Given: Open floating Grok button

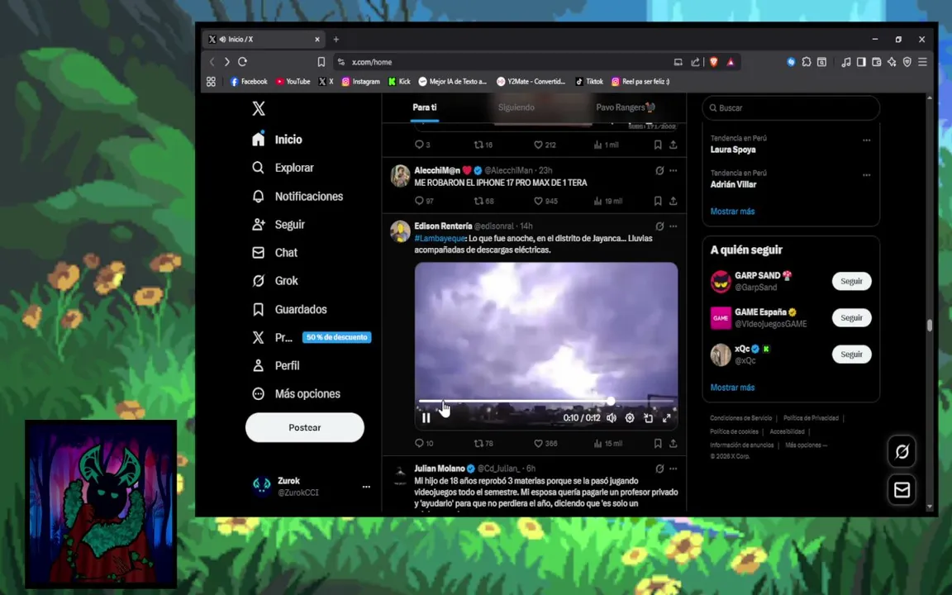Looking at the screenshot, I should click(902, 451).
